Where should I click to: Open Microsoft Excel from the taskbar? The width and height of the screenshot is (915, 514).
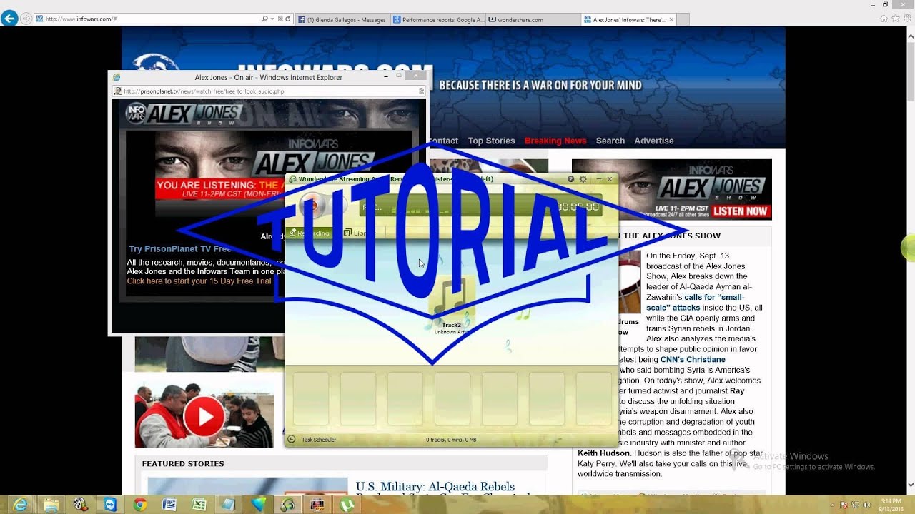199,505
